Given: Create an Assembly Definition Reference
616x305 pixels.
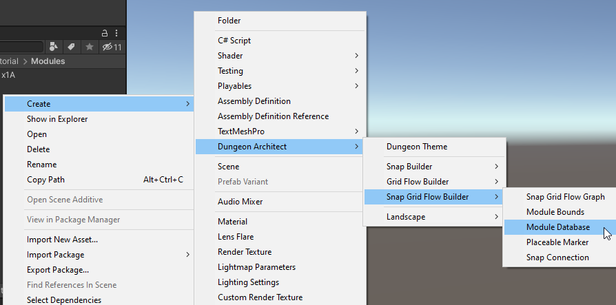Looking at the screenshot, I should click(280, 116).
